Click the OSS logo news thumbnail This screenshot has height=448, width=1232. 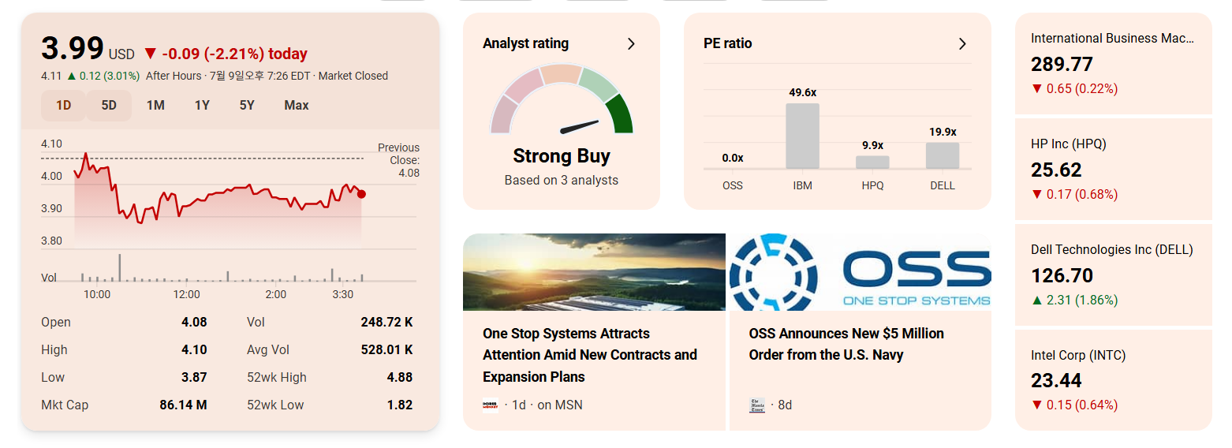[860, 272]
